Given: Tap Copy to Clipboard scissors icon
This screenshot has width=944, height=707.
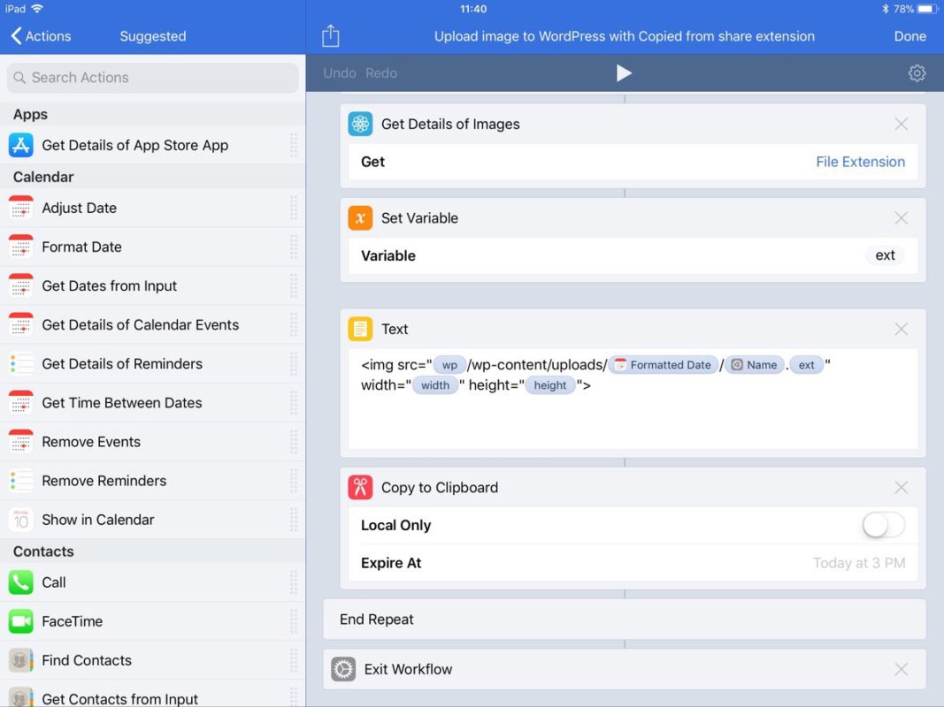Looking at the screenshot, I should (360, 488).
